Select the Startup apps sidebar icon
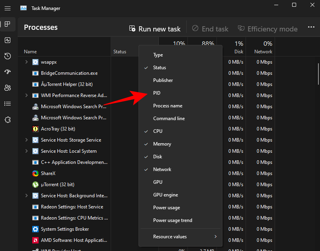 coord(8,72)
